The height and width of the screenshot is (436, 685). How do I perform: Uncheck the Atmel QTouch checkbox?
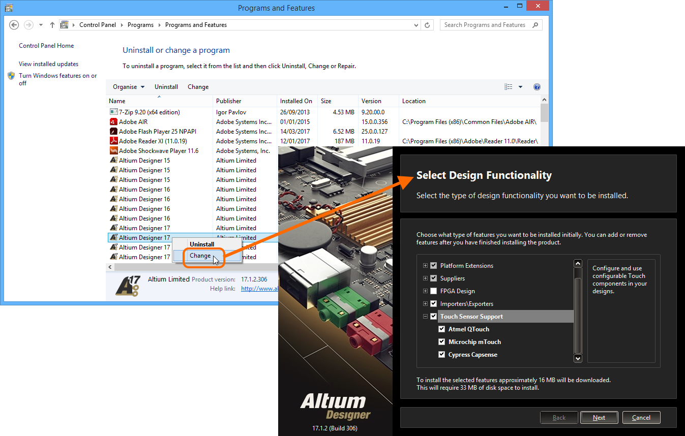point(442,329)
